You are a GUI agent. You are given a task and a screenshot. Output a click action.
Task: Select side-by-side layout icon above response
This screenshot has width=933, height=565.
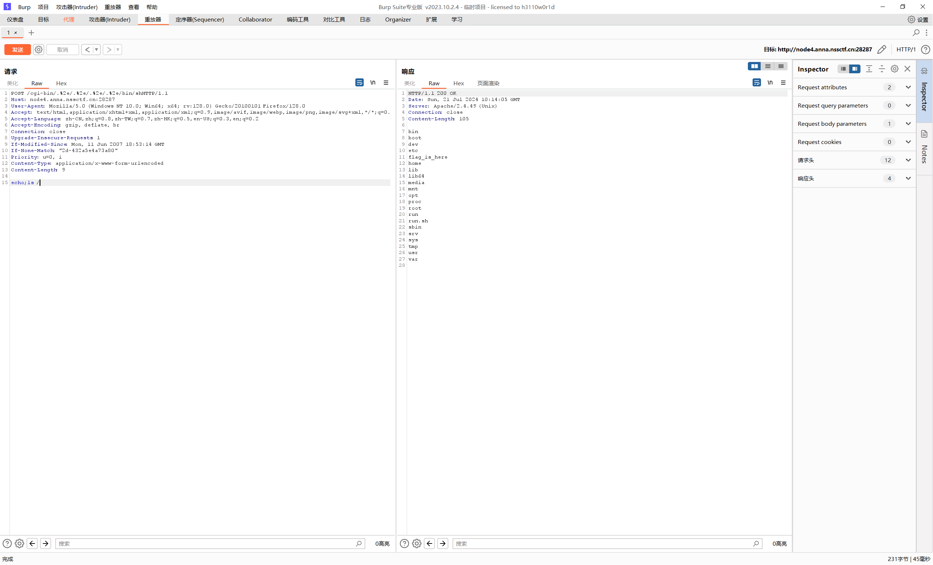point(754,66)
